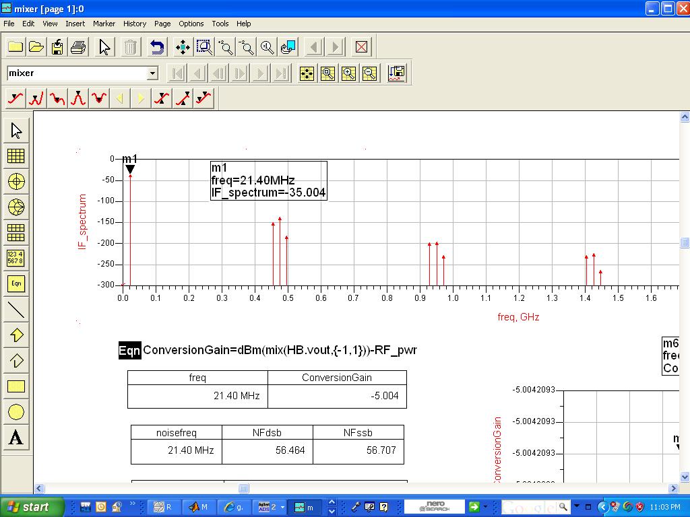Expand the mixer dataset dropdown
The image size is (690, 517).
click(x=152, y=73)
